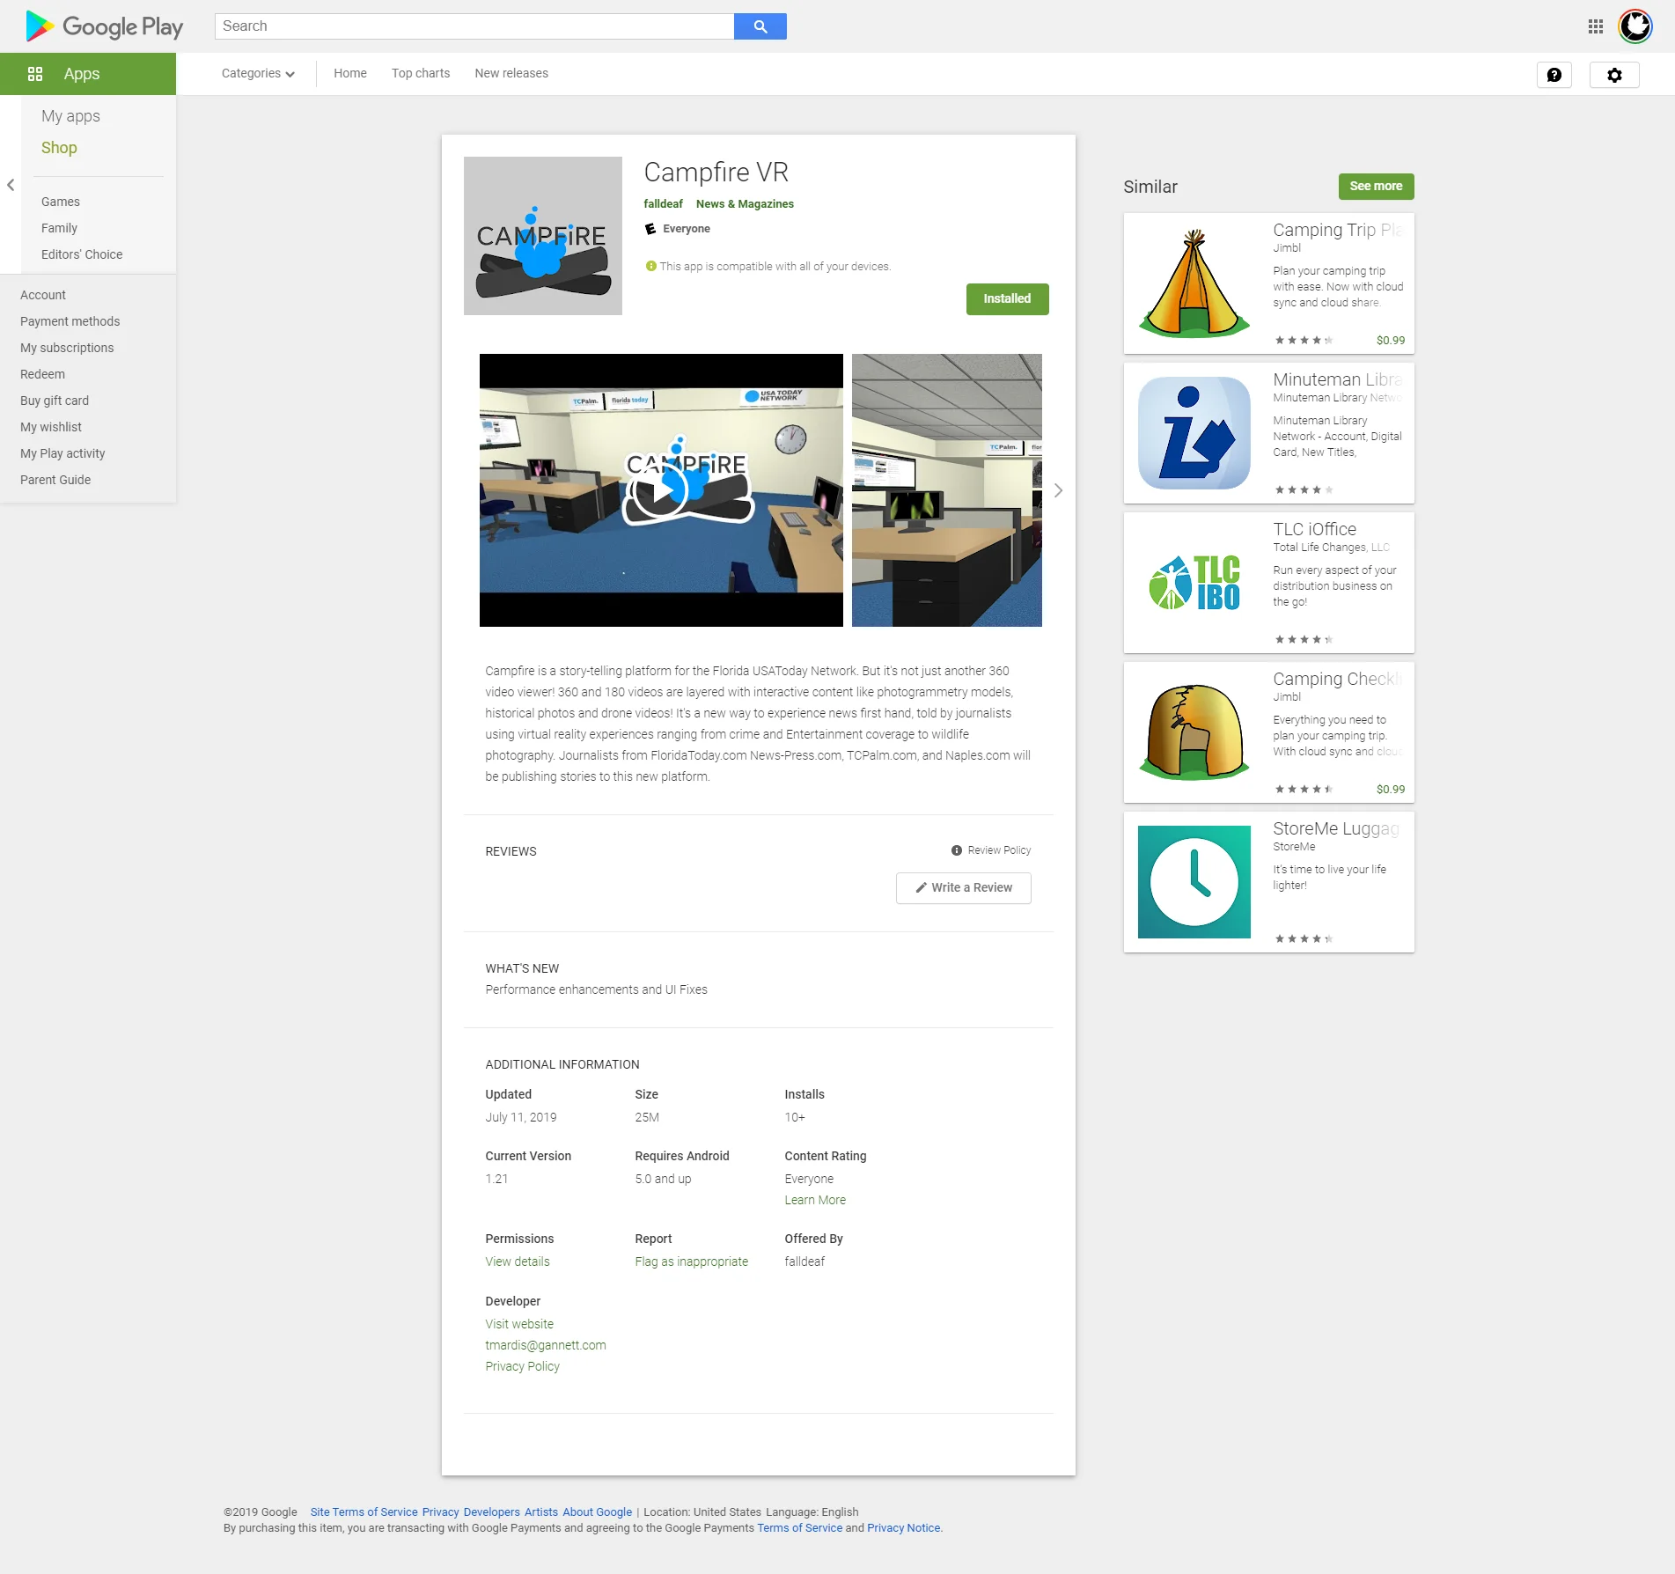Open My Play activity link
1675x1574 pixels.
pyautogui.click(x=62, y=453)
